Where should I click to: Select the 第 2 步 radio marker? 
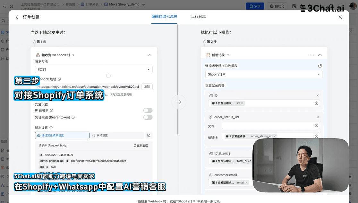coord(205,42)
